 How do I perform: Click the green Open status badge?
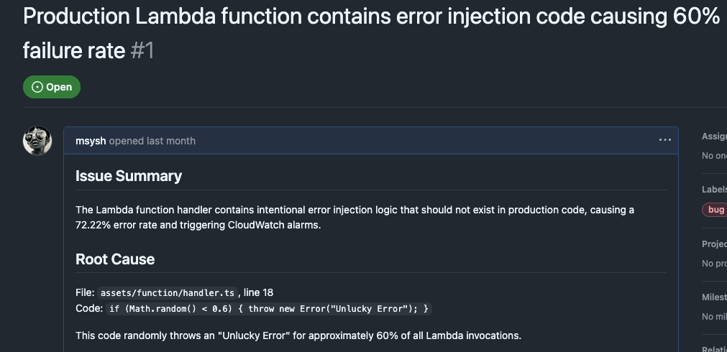coord(52,87)
